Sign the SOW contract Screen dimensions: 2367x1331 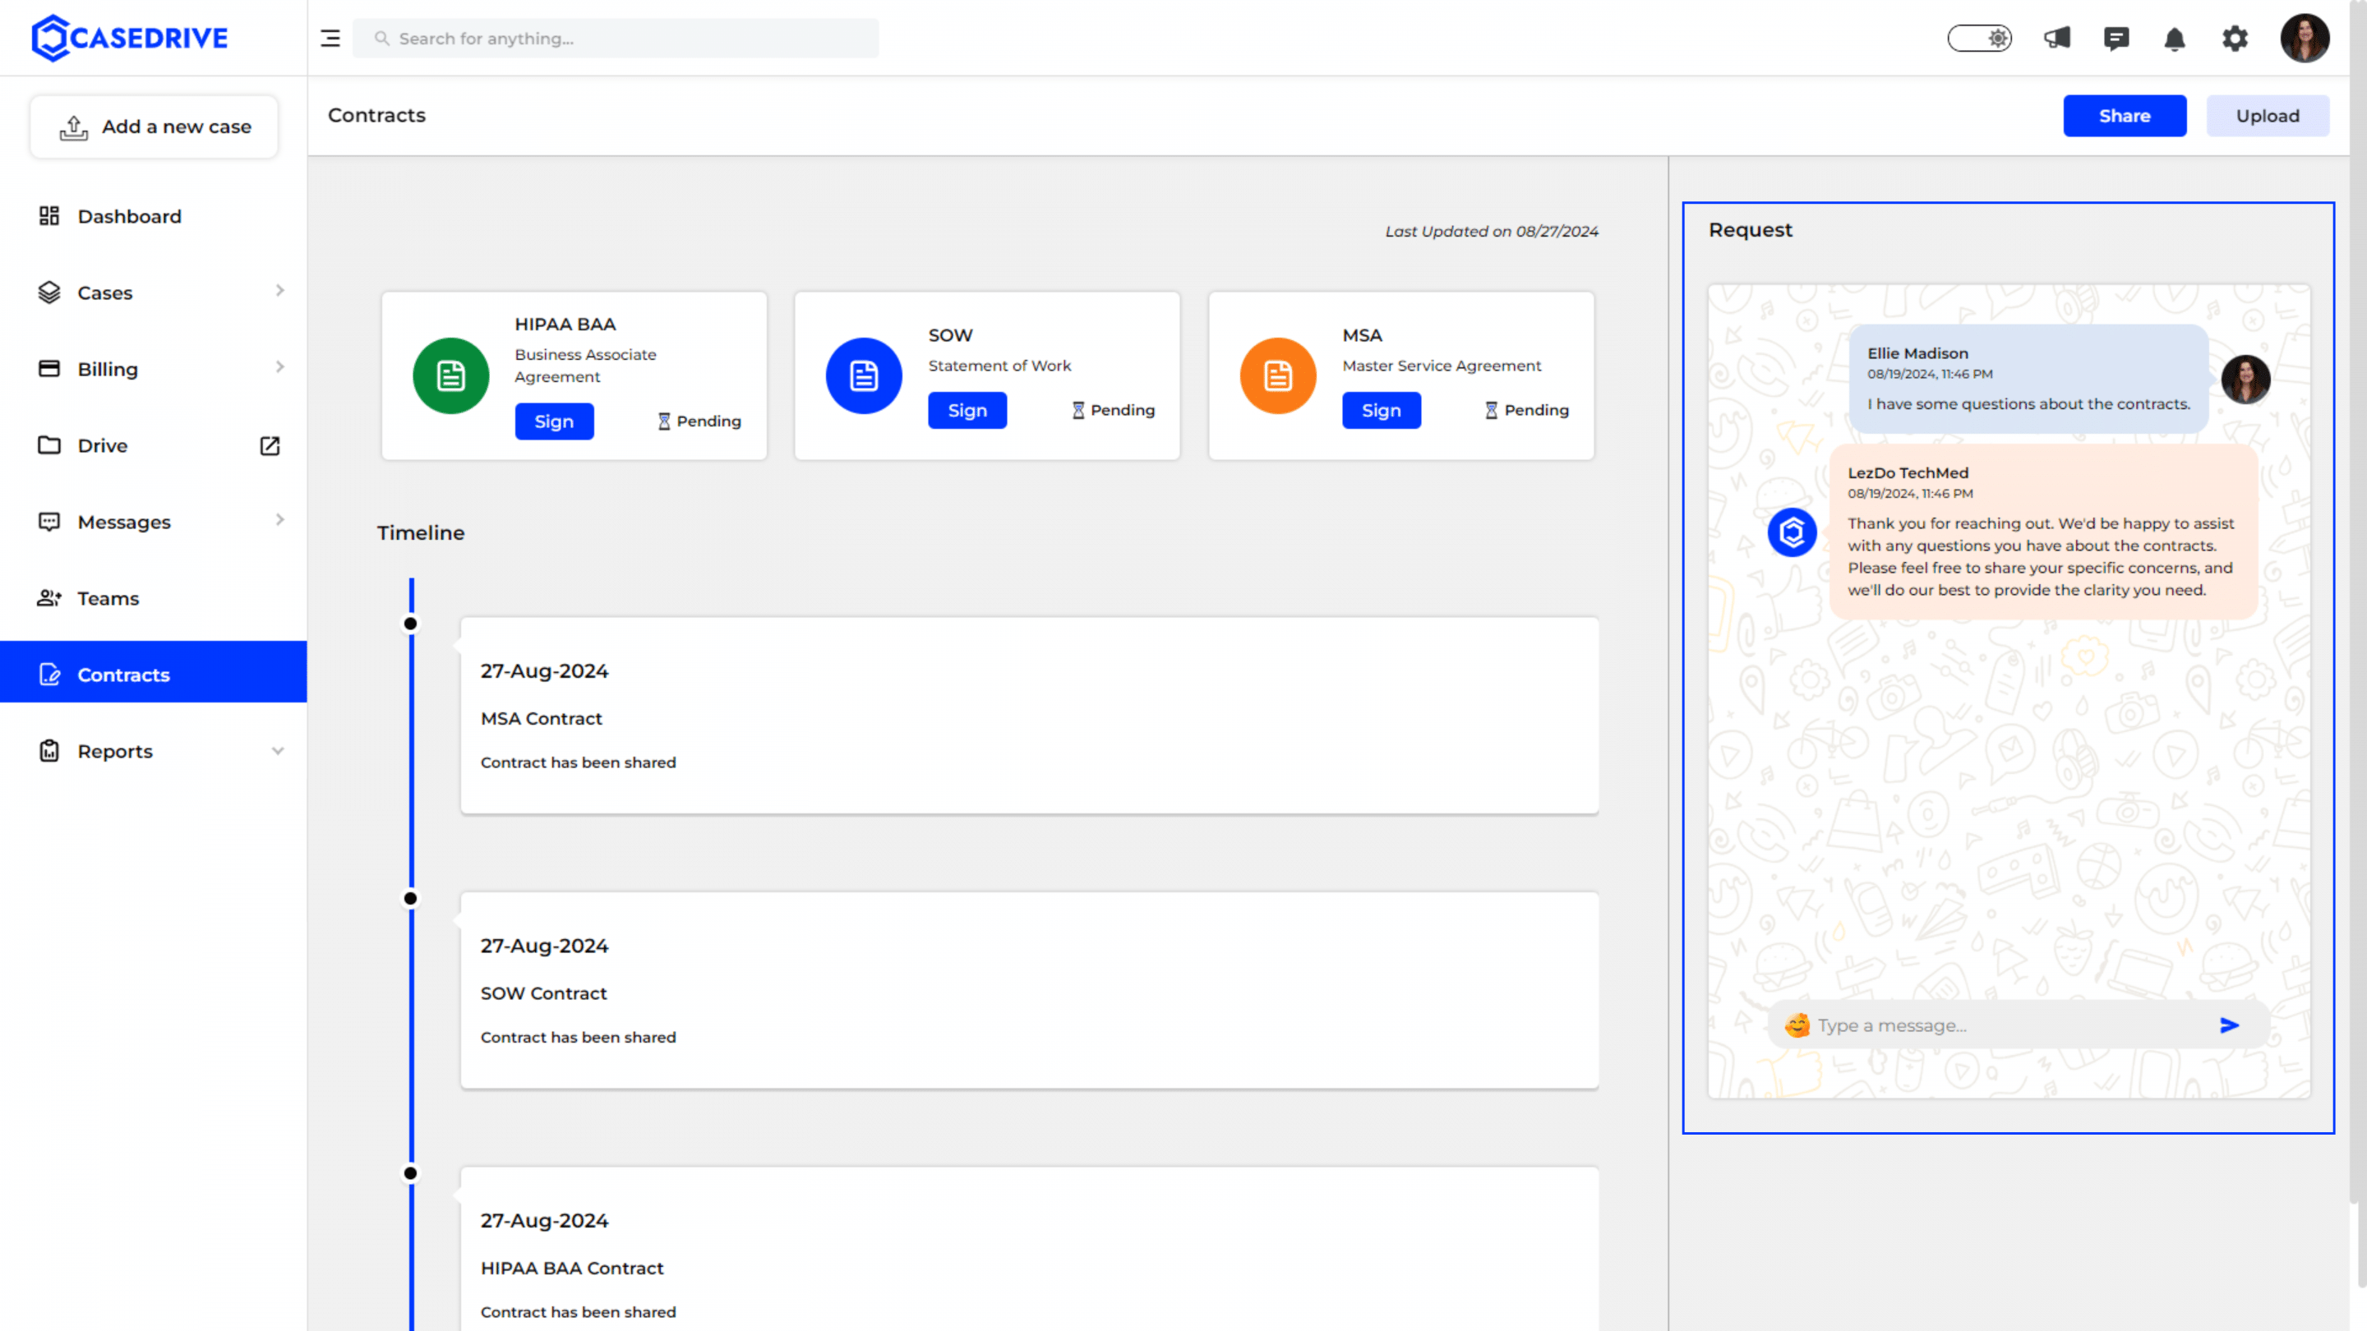(967, 410)
